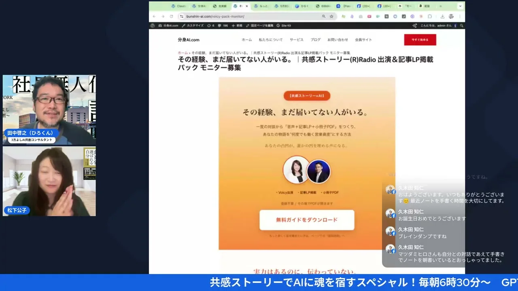Screen dimensions: 518x291
Task: Select the ブログ navigation menu item
Action: (x=315, y=40)
